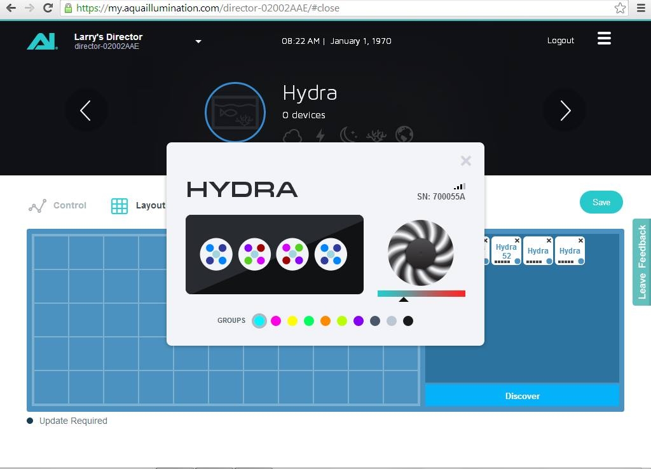Select the black group color
Screen dimensions: 651x469
pyautogui.click(x=408, y=321)
